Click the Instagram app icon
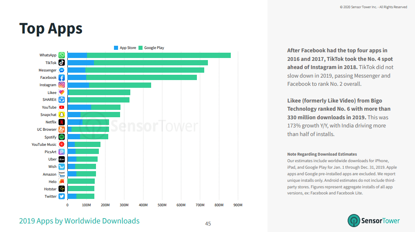 62,85
